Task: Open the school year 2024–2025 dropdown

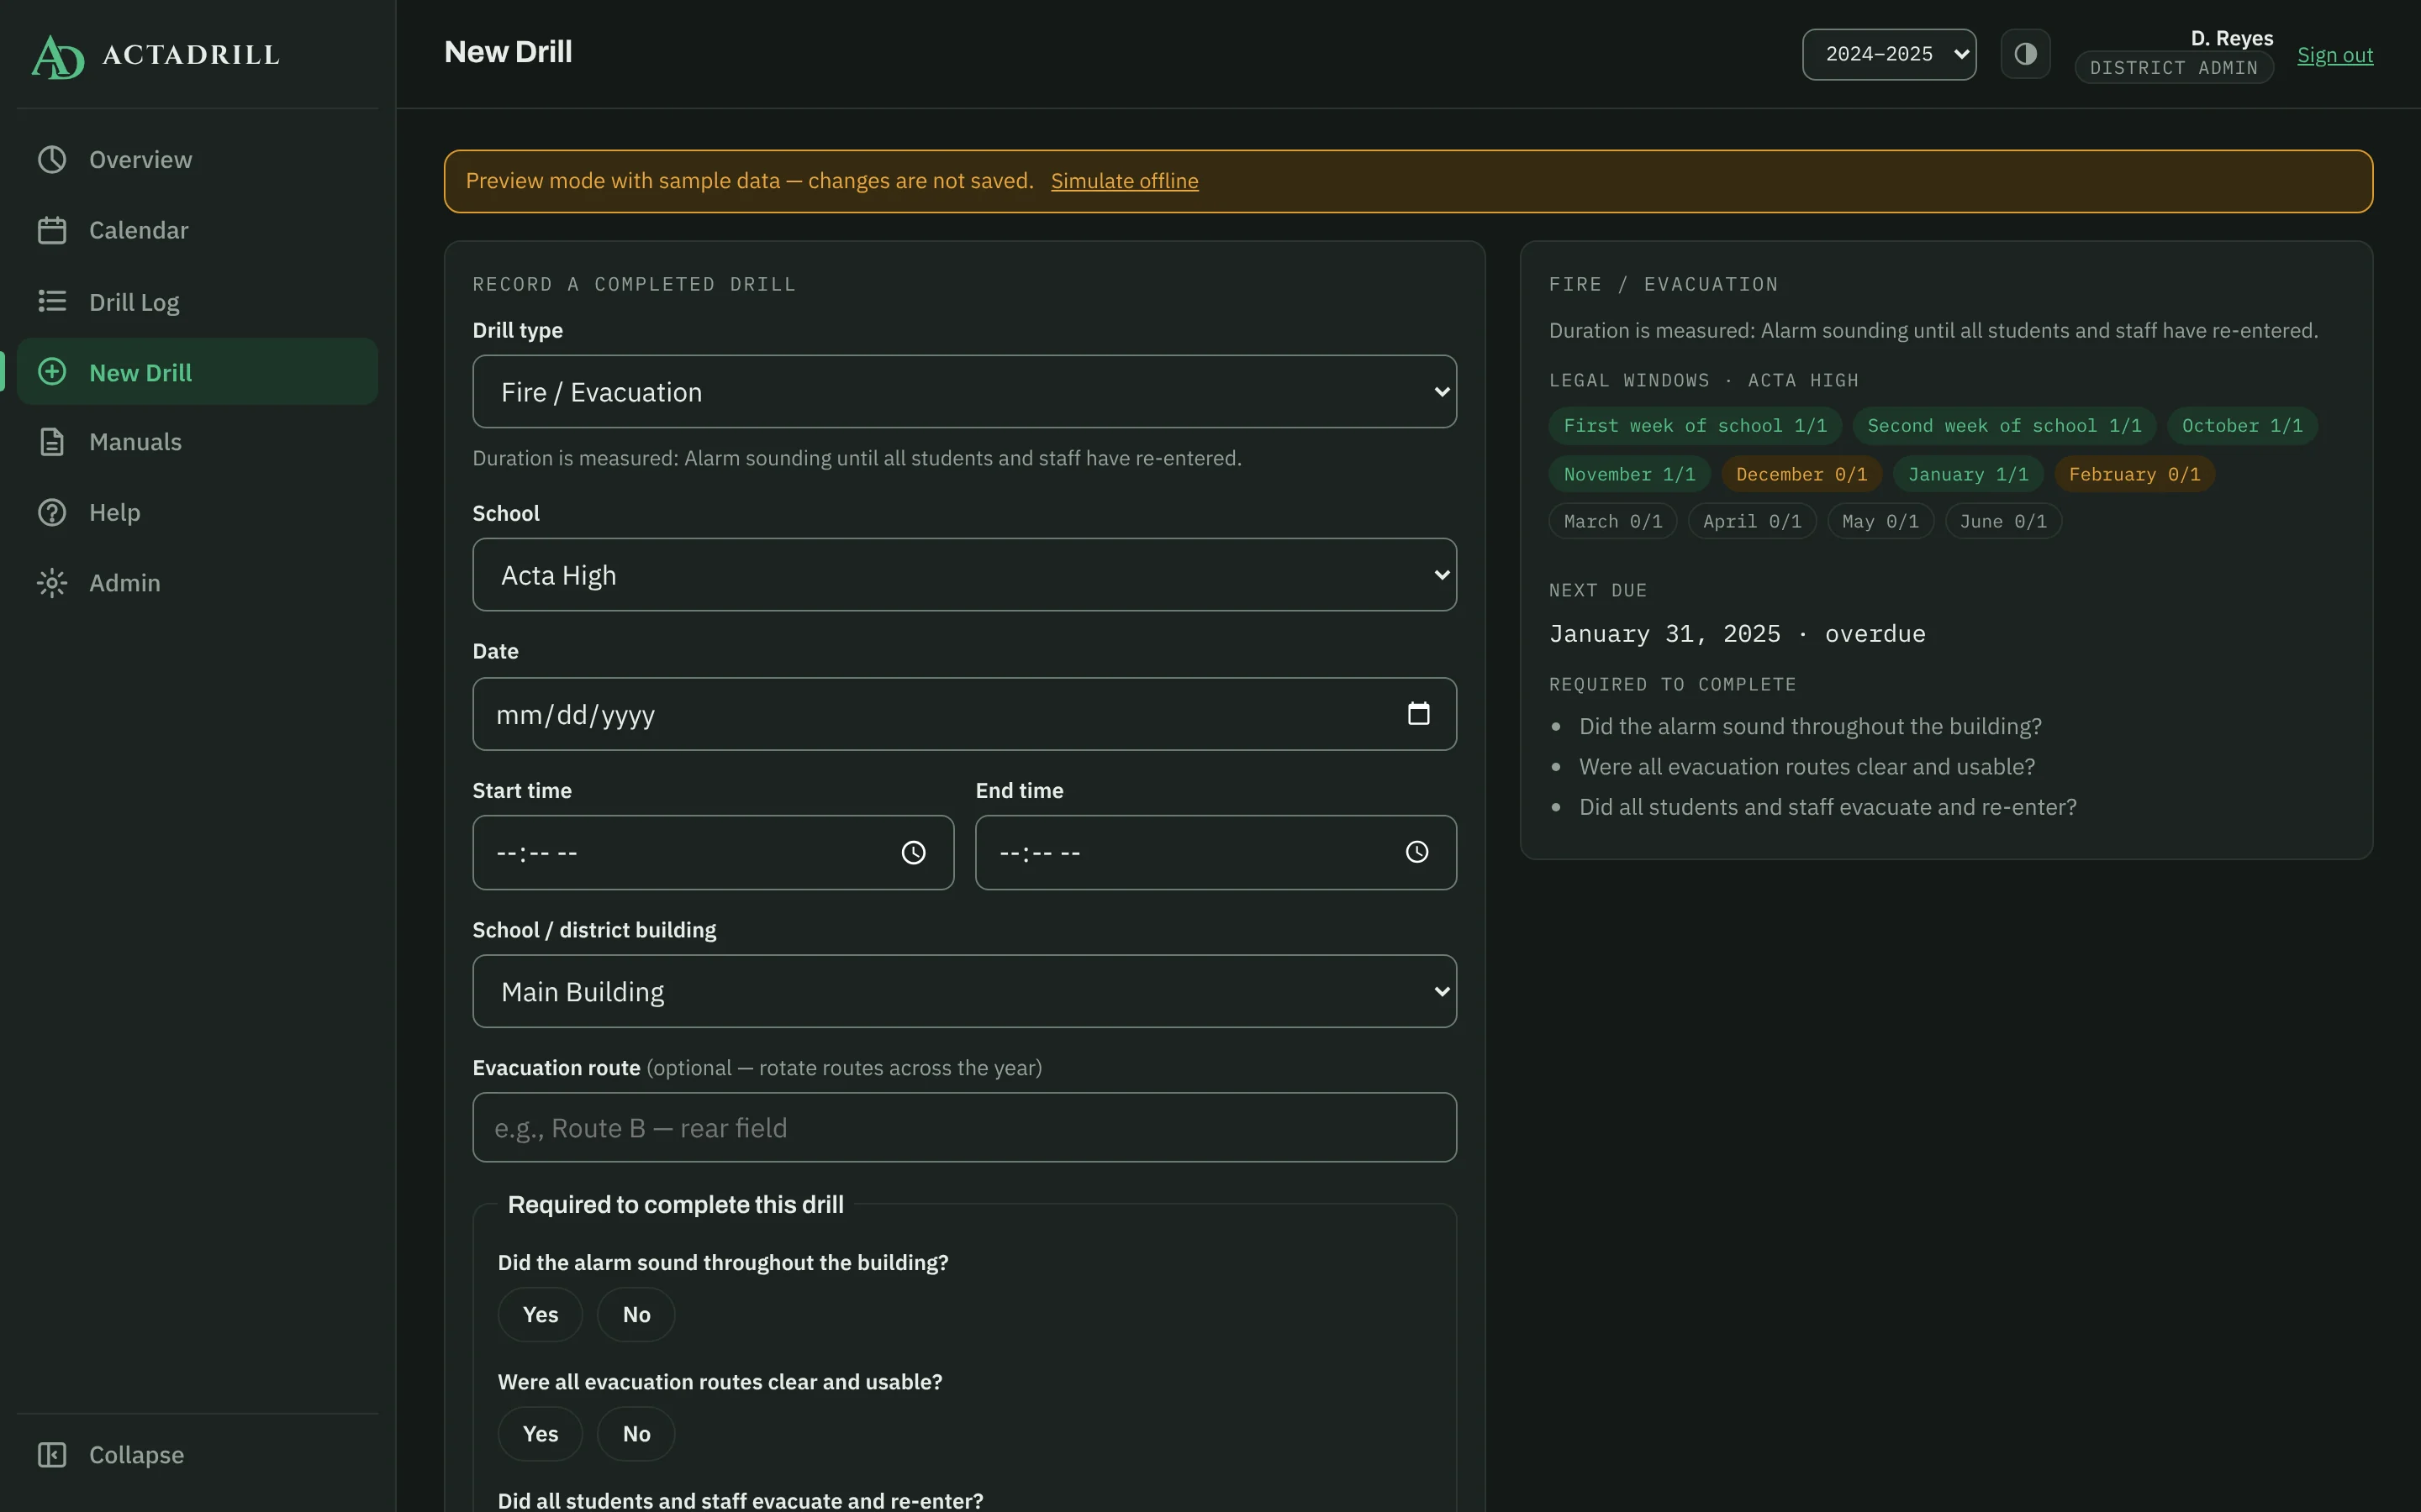Action: (x=1889, y=54)
